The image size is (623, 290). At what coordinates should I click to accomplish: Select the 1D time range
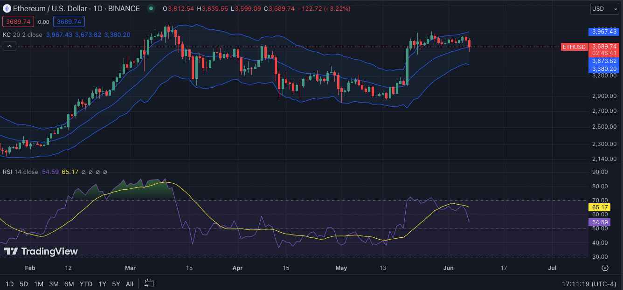9,283
